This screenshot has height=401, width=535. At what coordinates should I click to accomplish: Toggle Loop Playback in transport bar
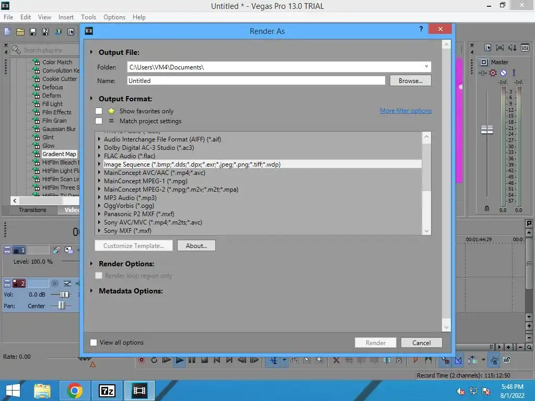tap(154, 360)
